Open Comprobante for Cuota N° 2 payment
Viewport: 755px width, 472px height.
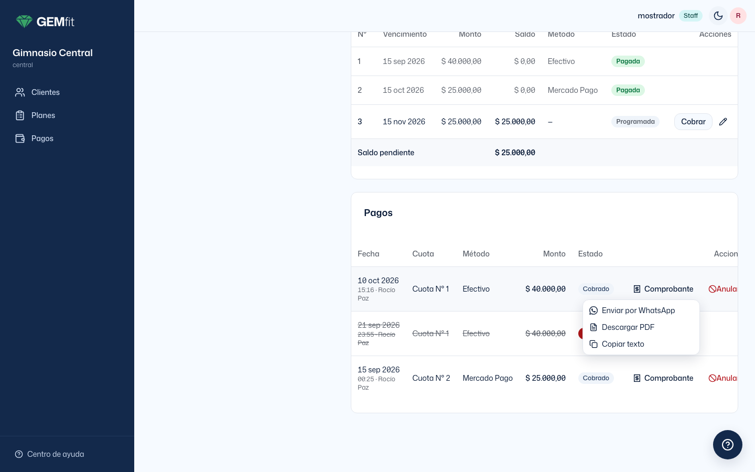[663, 378]
